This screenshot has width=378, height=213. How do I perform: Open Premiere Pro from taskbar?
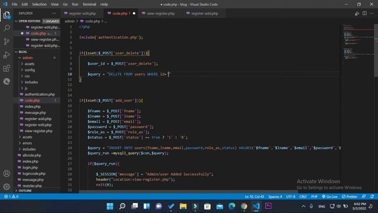point(268,206)
